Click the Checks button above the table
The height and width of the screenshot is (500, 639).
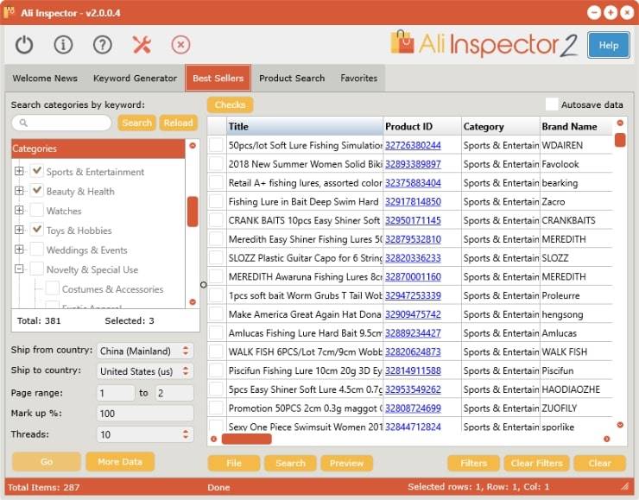230,104
